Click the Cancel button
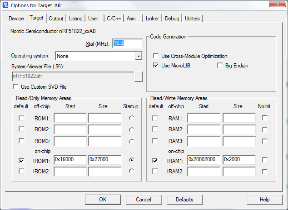The width and height of the screenshot is (288, 210). pos(143,200)
